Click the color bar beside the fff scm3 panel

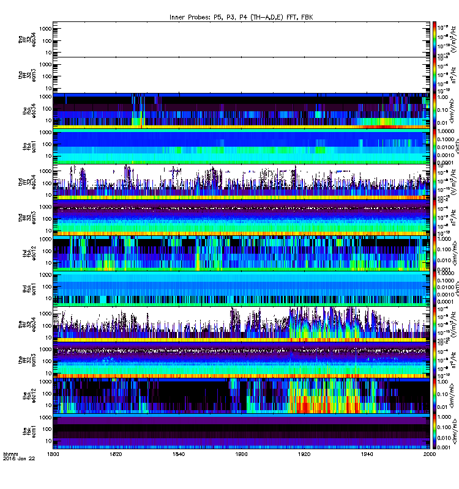tap(435, 360)
